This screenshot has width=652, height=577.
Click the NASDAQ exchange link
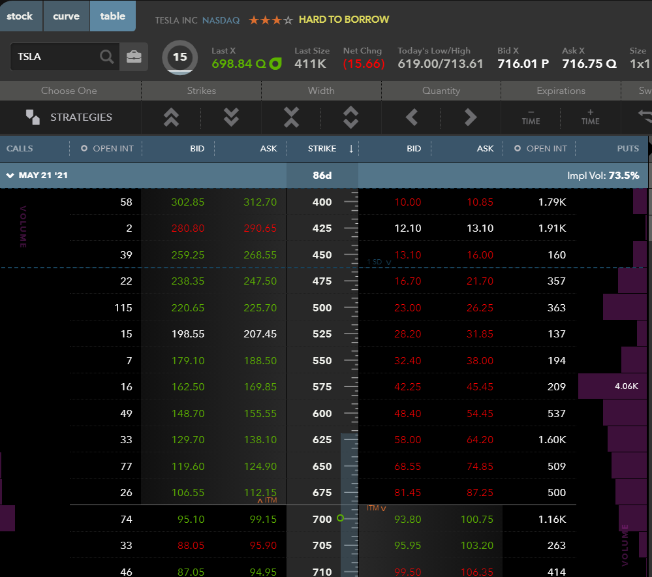[221, 20]
